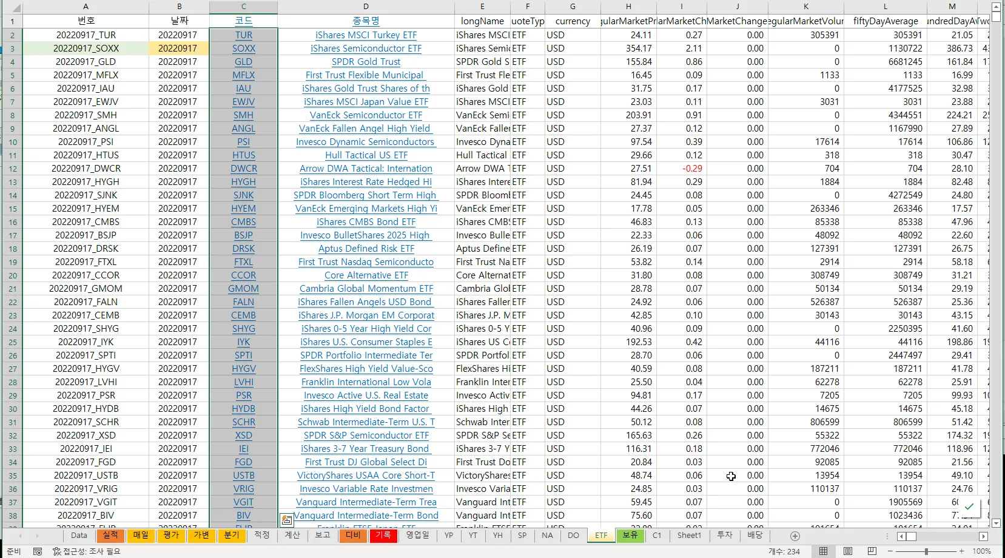The height and width of the screenshot is (558, 1005).
Task: Switch to the 평가 sheet tab
Action: pyautogui.click(x=171, y=536)
